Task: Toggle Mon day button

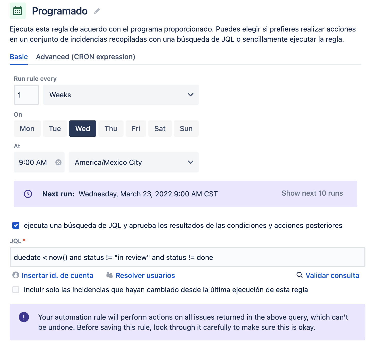Action: click(x=27, y=129)
